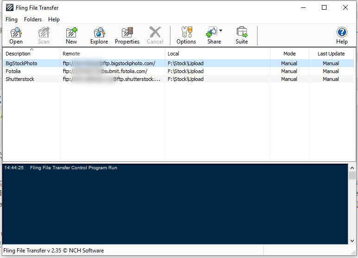358x258 pixels.
Task: Click the ftp.shutterstock remote address
Action: click(112, 79)
